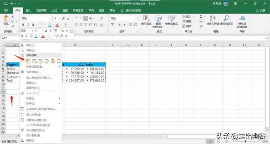This screenshot has width=270, height=144.
Task: Choose the Paste Formatting (%) option
Action: [53, 61]
